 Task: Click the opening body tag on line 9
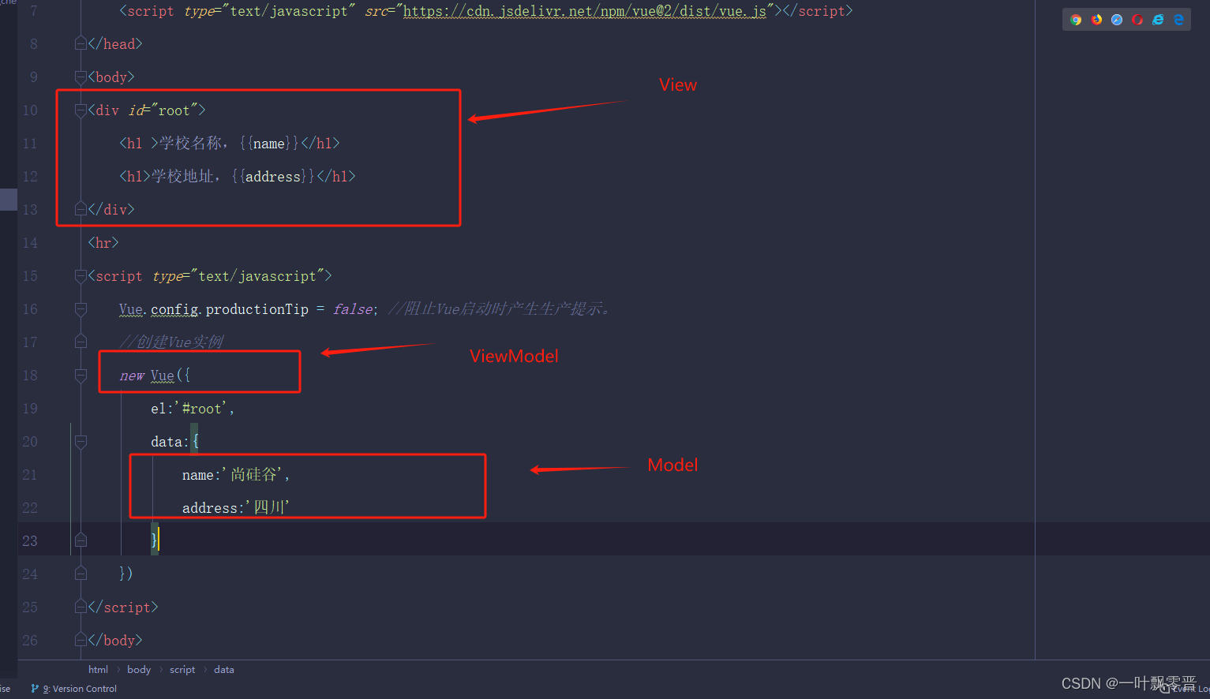point(111,77)
